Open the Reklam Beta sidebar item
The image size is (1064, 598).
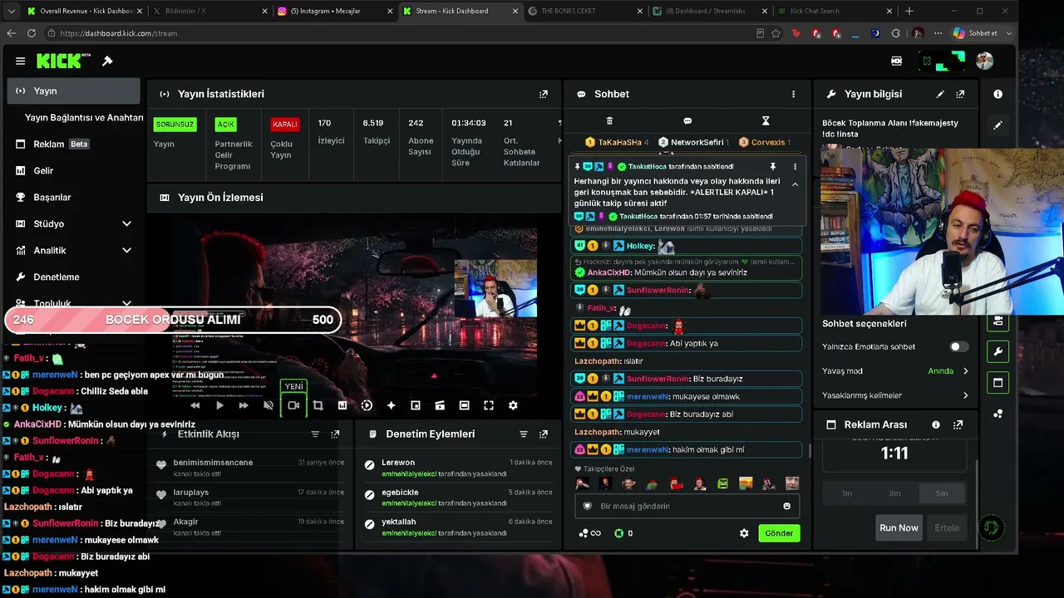tap(74, 144)
